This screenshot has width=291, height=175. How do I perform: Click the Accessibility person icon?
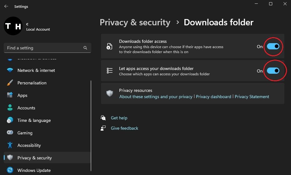(x=10, y=145)
